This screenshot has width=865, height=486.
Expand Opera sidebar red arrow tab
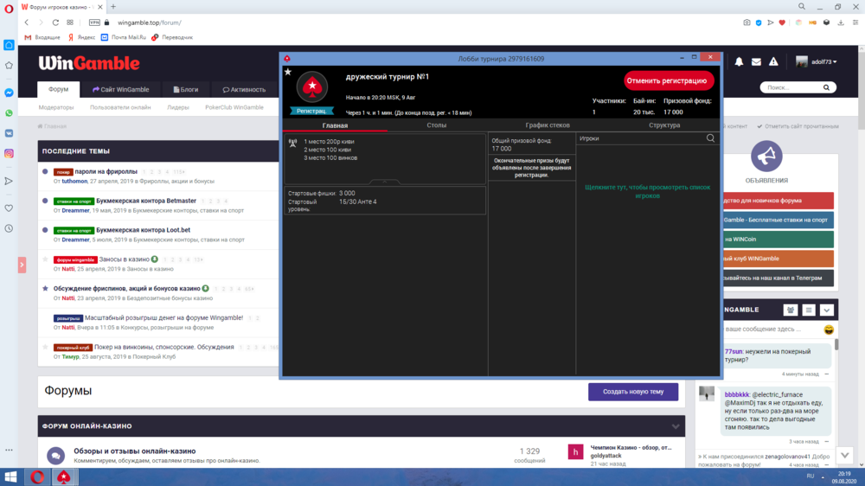(x=22, y=265)
